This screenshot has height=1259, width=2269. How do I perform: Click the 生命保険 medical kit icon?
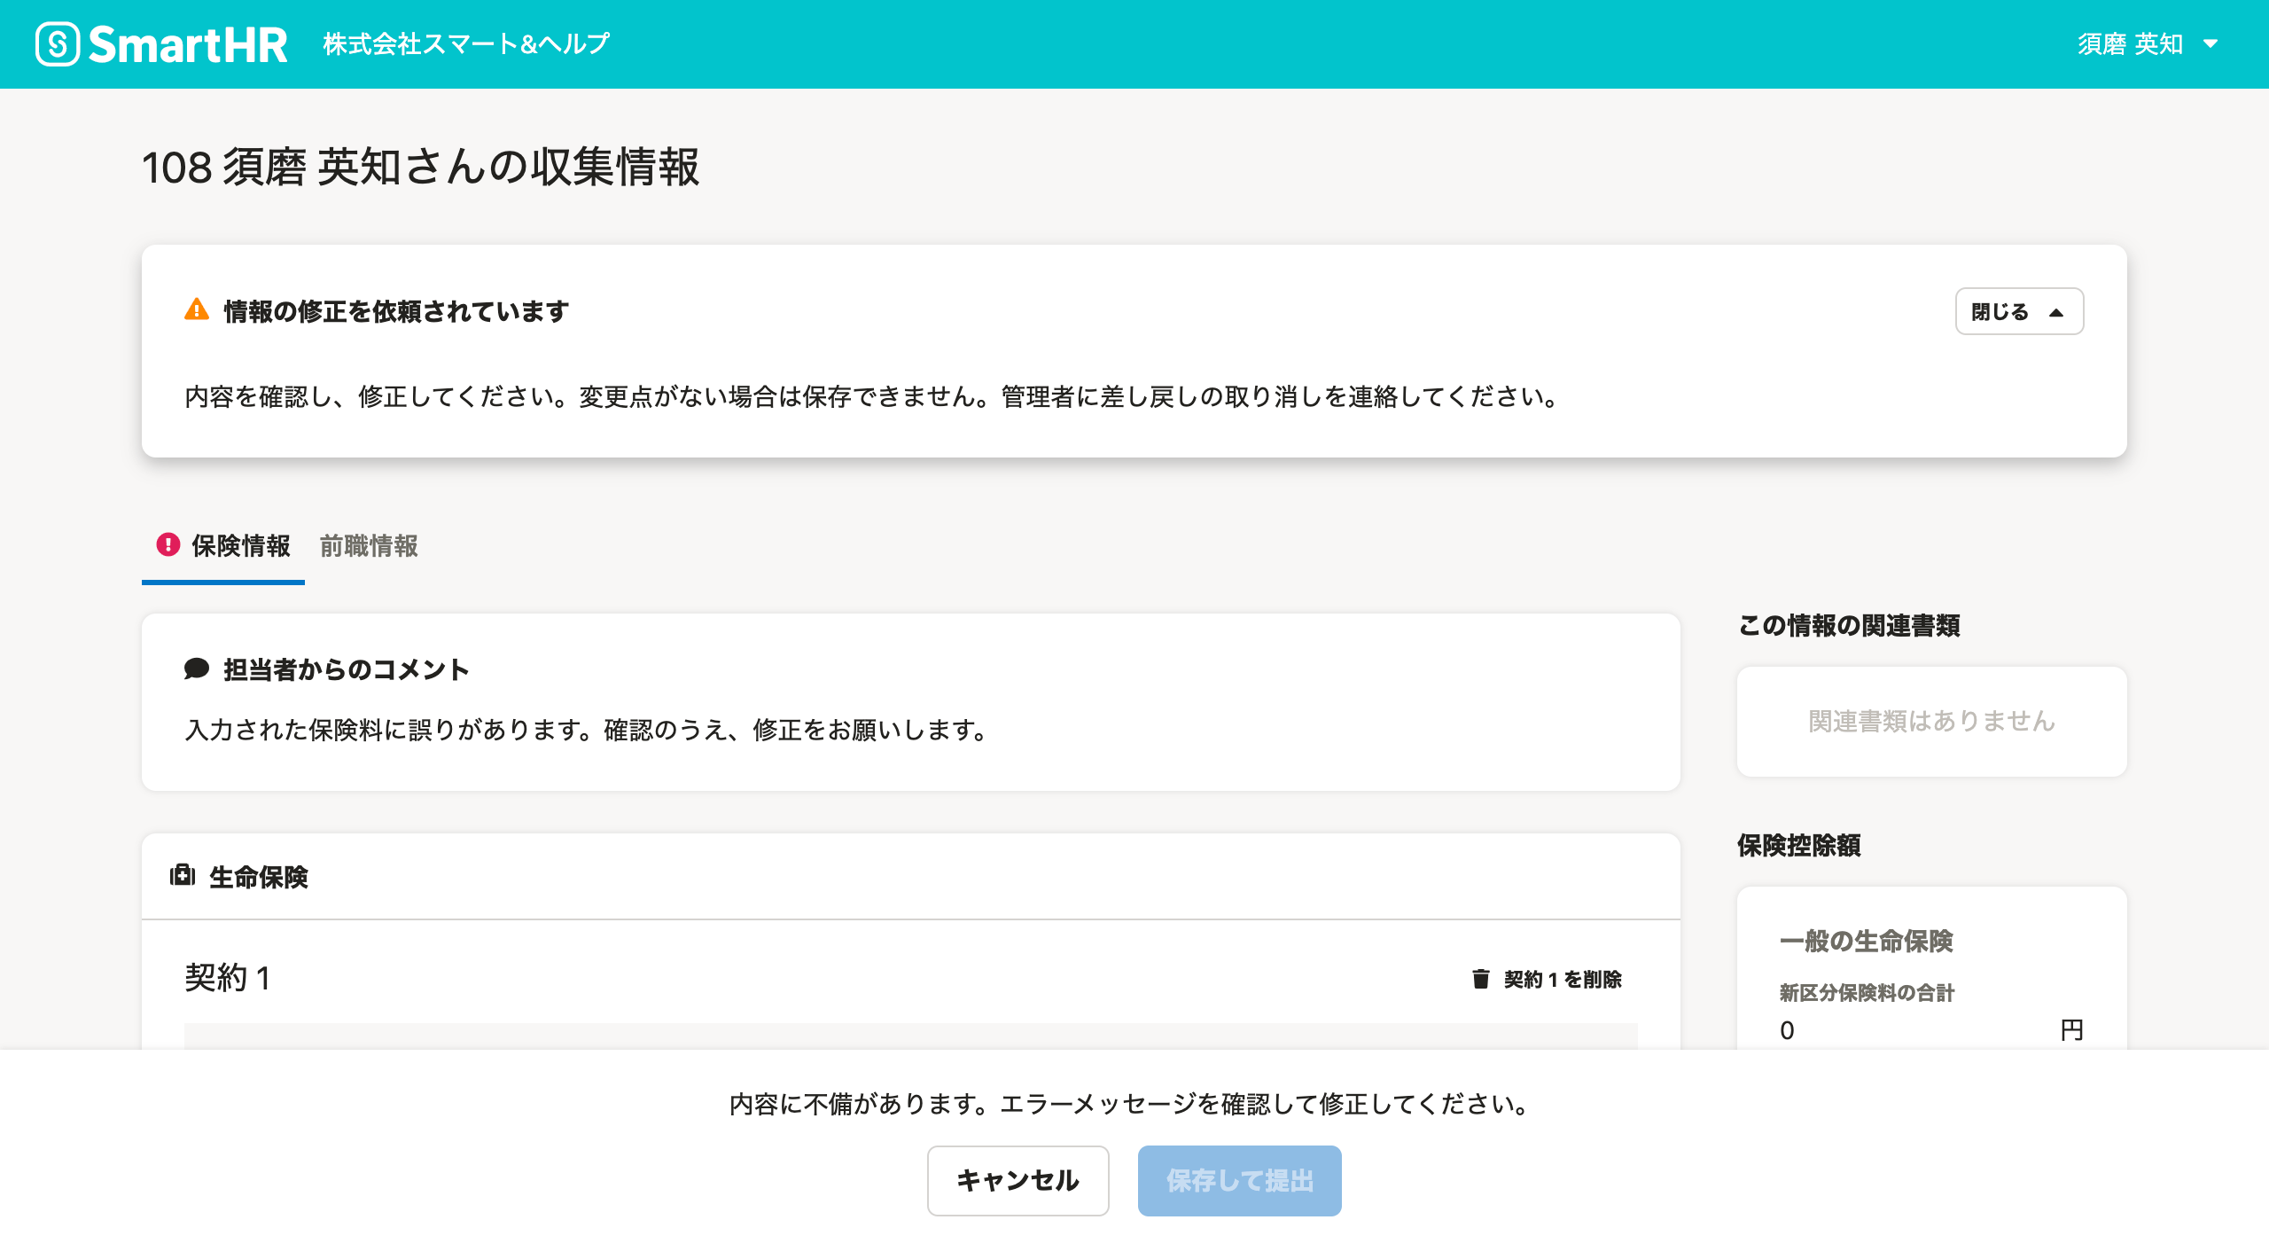[x=183, y=876]
